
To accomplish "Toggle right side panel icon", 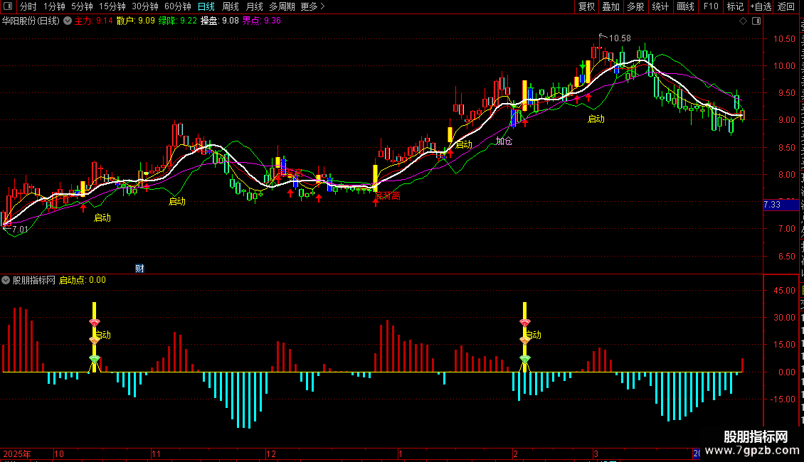I will 756,21.
